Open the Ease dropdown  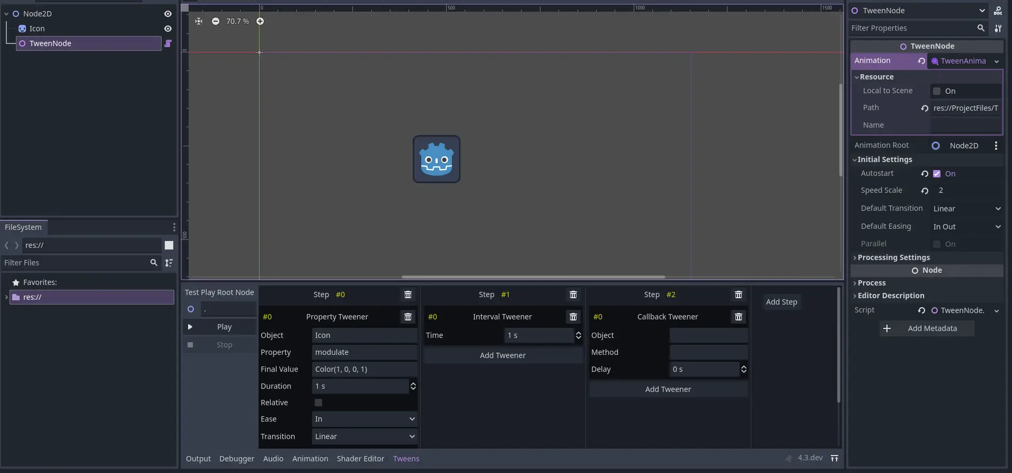coord(365,419)
